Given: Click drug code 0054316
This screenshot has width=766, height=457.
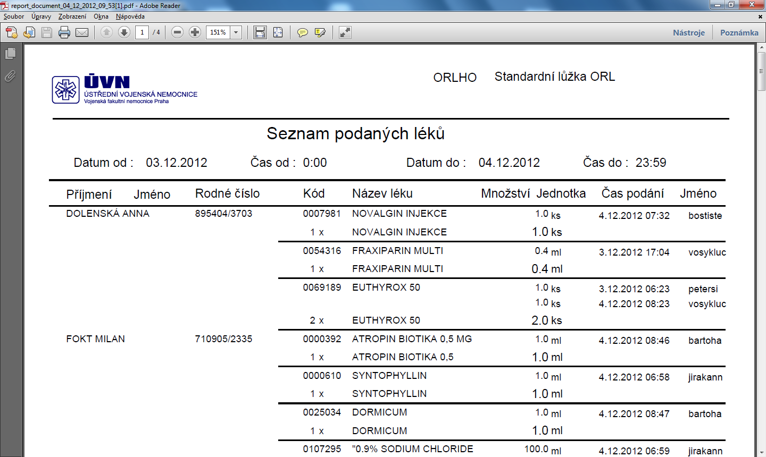Looking at the screenshot, I should [322, 251].
